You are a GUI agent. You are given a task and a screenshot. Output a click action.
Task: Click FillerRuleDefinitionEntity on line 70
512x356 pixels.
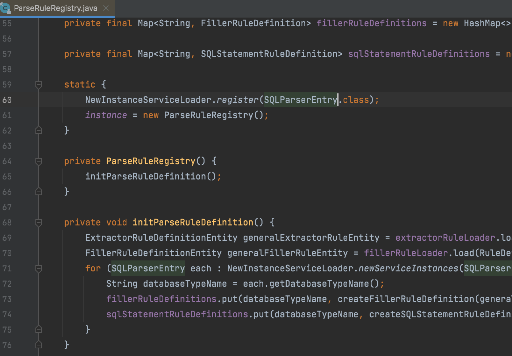[153, 253]
